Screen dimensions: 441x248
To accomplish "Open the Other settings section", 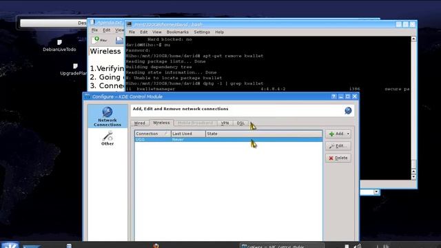I will [x=107, y=138].
